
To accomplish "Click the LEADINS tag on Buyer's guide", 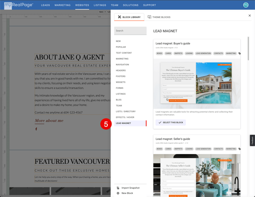I will [189, 53].
